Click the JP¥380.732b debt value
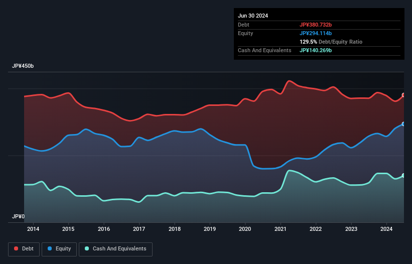Screen dimensions: 412x264 pos(316,25)
